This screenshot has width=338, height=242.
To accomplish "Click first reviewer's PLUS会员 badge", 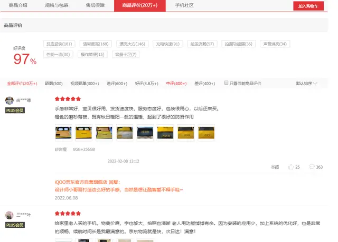I will click(15, 110).
